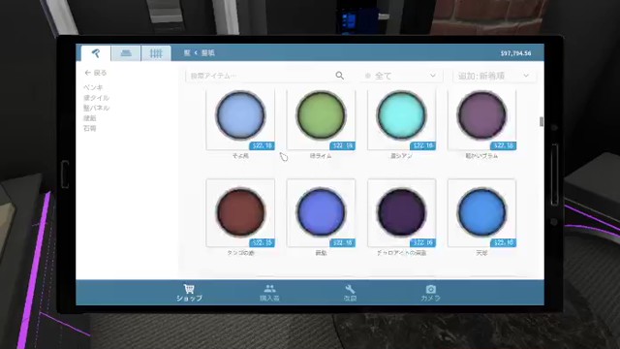This screenshot has width=620, height=349.
Task: Click the price tag on the lime green paint
Action: point(342,145)
